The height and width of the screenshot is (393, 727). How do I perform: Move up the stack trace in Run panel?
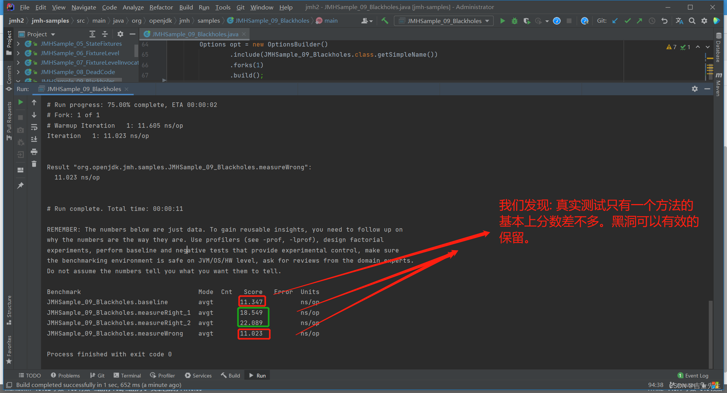34,102
